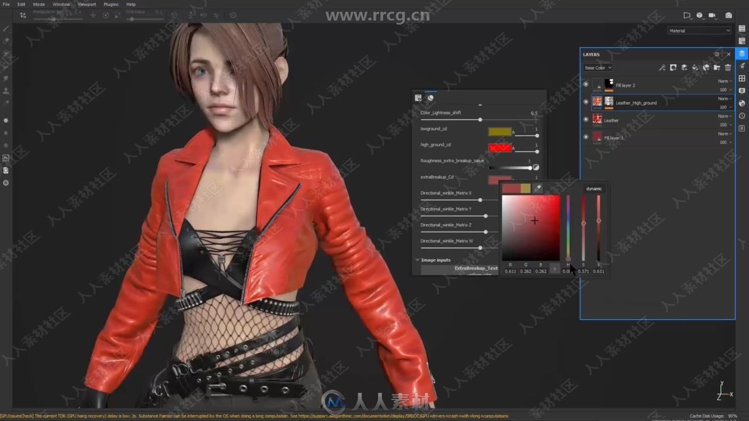Open the Log panel from right sidebar

click(x=742, y=129)
